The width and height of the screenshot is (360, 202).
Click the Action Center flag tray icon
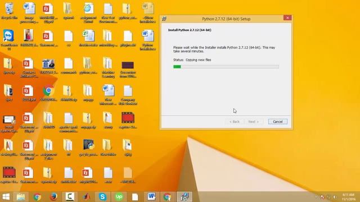tap(322, 197)
